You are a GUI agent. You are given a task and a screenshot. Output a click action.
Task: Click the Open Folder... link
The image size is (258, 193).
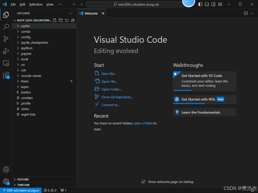click(x=111, y=89)
